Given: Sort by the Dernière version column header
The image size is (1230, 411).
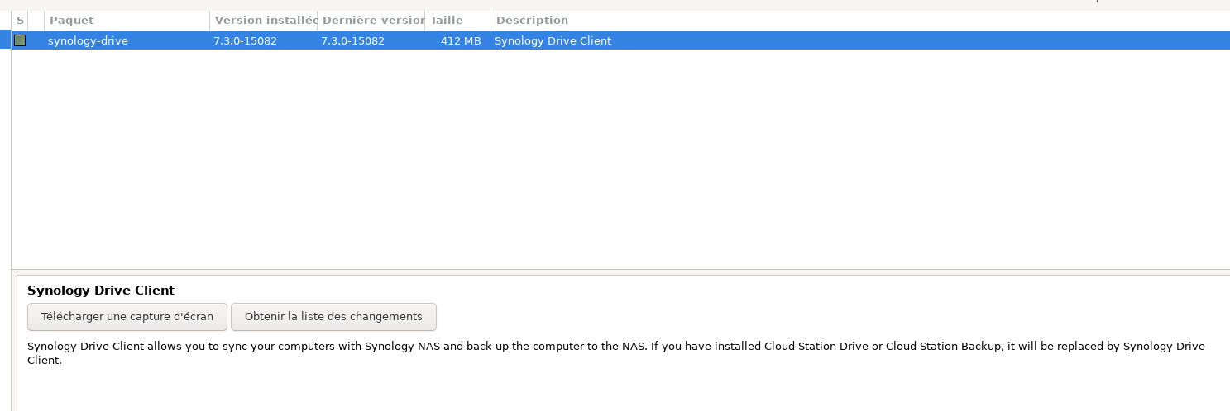Looking at the screenshot, I should [371, 20].
